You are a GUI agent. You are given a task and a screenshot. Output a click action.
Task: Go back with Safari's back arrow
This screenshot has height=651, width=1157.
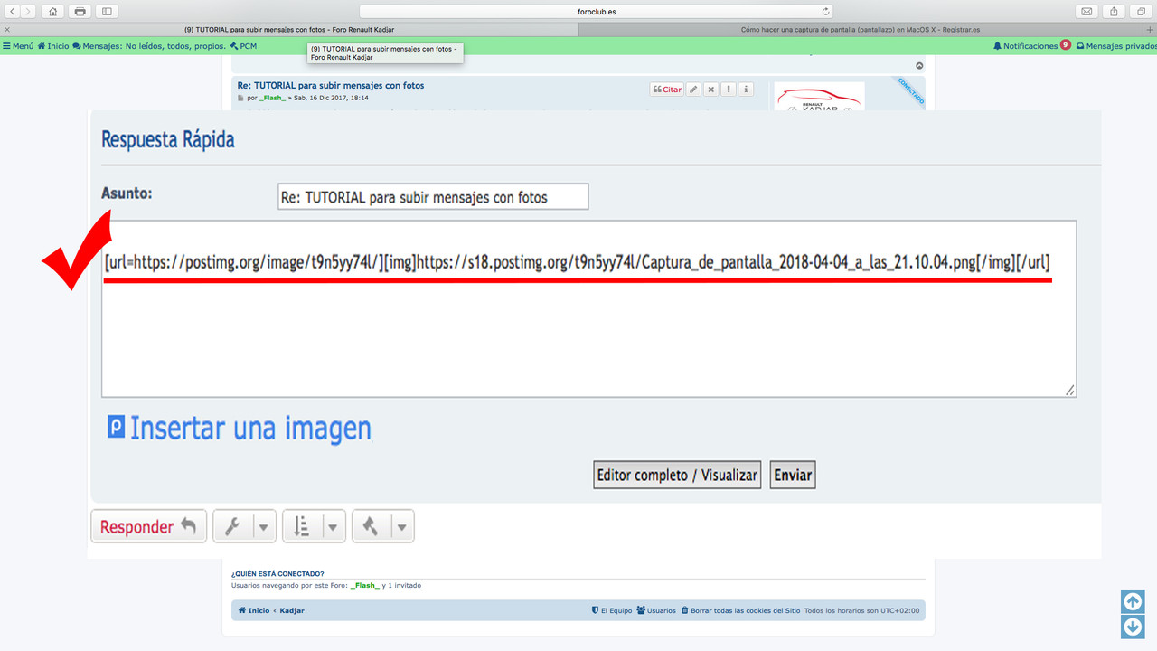13,11
